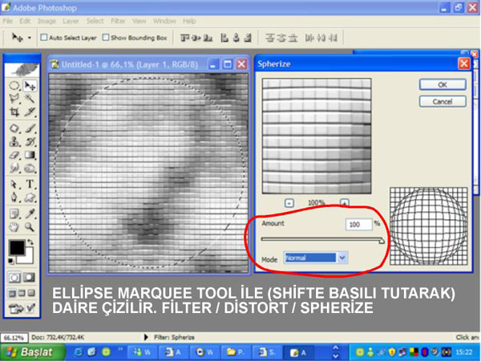The image size is (481, 362).
Task: Select the History Brush tool
Action: (30, 141)
